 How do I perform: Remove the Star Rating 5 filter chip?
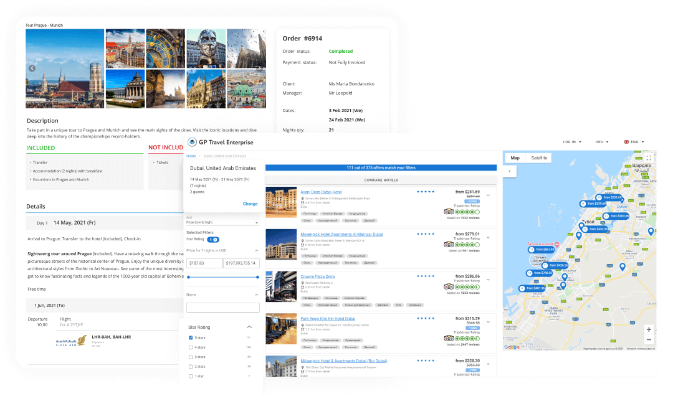click(x=213, y=239)
